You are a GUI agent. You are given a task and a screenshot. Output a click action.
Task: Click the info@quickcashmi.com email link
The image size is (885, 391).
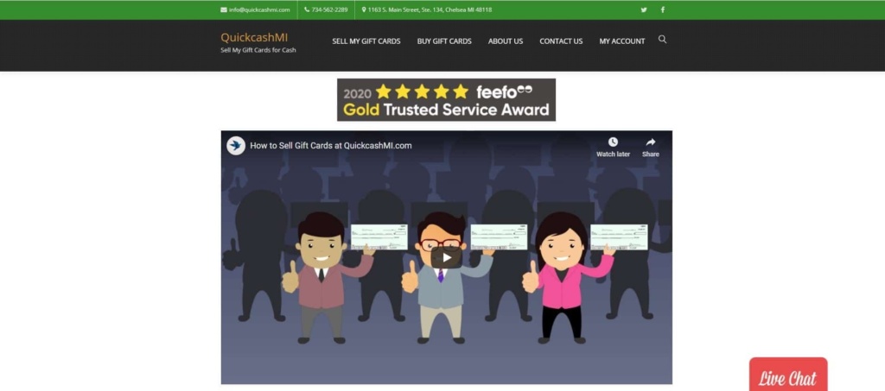coord(259,9)
